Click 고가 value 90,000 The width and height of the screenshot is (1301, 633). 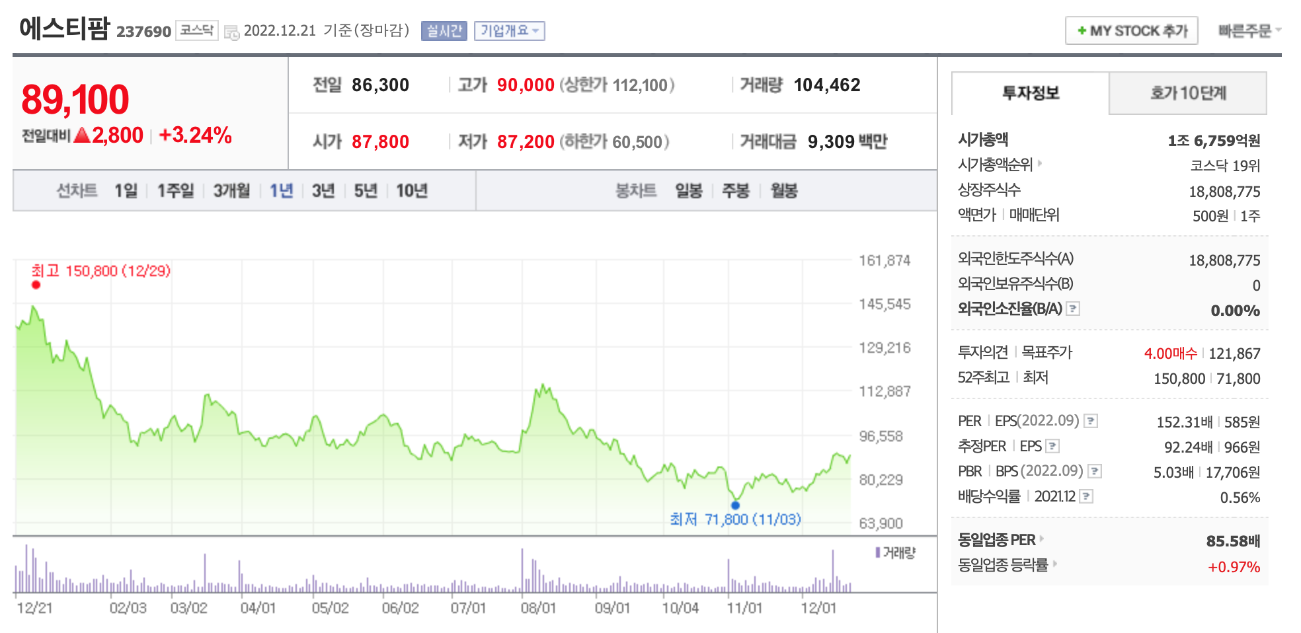tap(526, 85)
